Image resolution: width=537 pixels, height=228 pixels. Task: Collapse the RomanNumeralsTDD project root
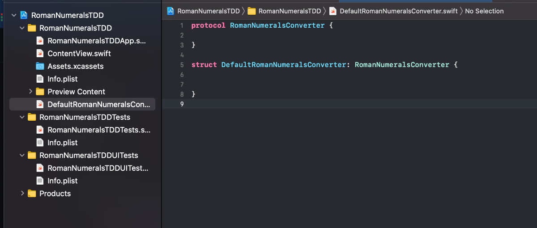point(14,16)
